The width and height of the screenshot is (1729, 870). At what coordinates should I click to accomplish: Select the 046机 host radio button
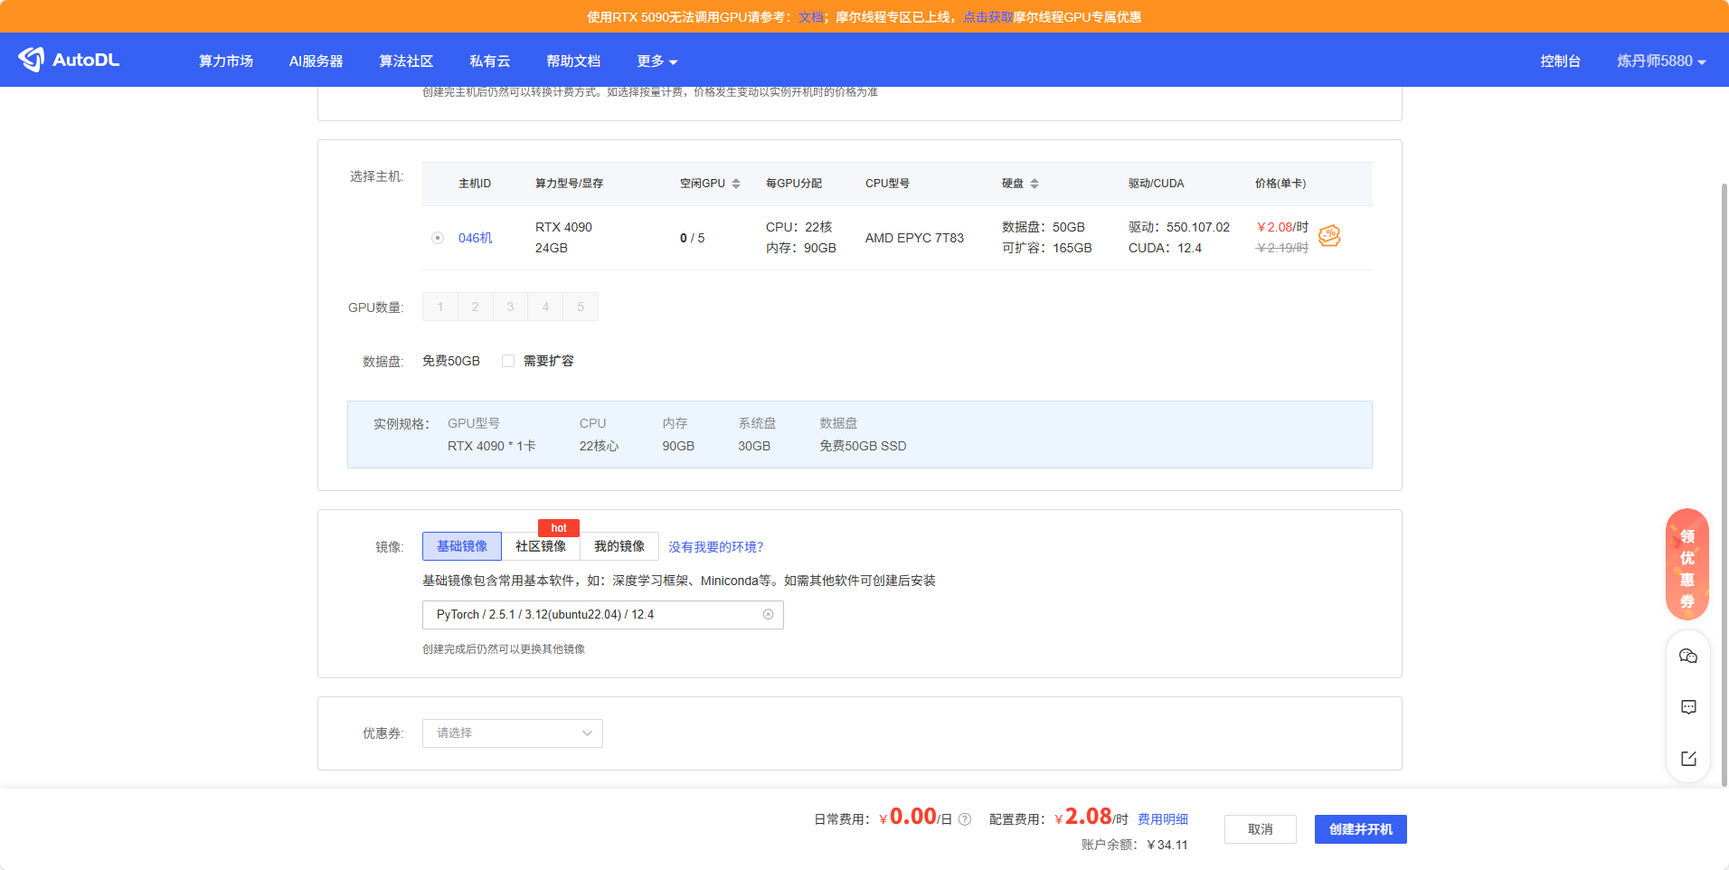click(437, 237)
